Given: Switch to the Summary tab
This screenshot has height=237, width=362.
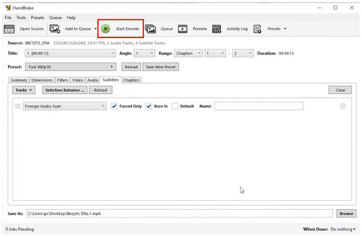Looking at the screenshot, I should pyautogui.click(x=19, y=80).
